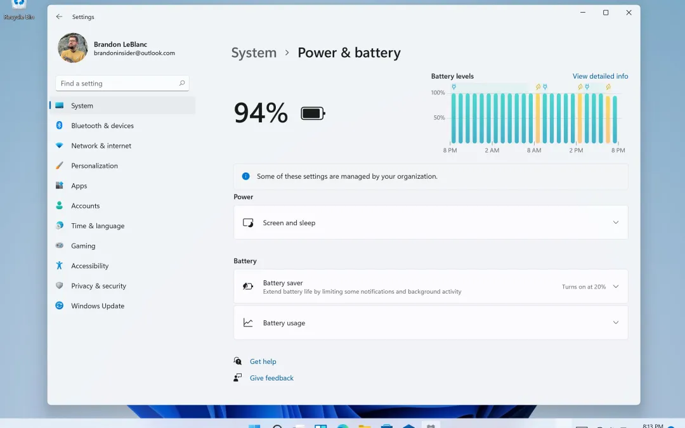The image size is (685, 428).
Task: Open the Accounts settings category
Action: (x=122, y=205)
